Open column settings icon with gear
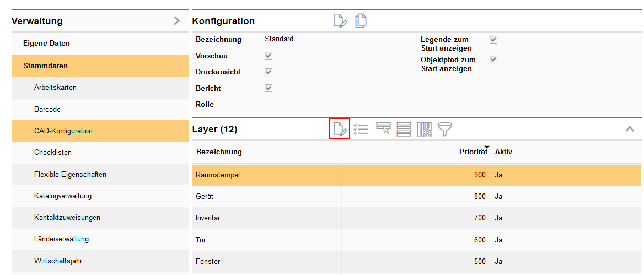The image size is (644, 275). (x=425, y=130)
